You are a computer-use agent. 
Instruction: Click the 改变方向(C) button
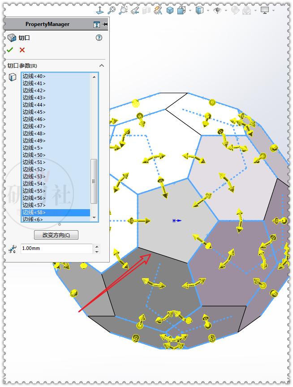pyautogui.click(x=56, y=235)
